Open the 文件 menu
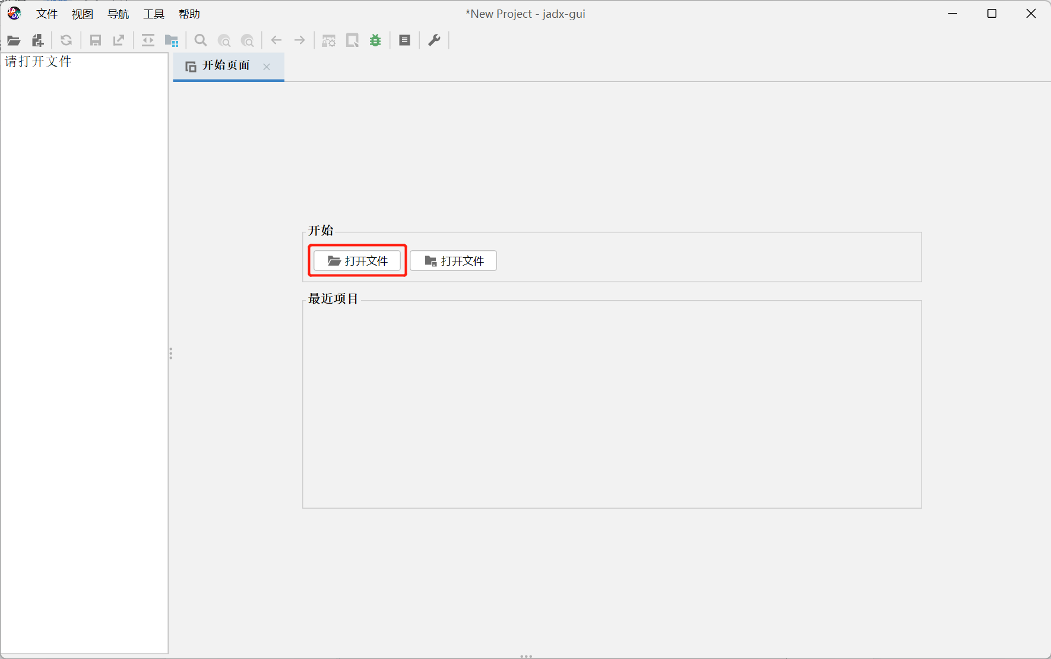The height and width of the screenshot is (659, 1051). (46, 14)
